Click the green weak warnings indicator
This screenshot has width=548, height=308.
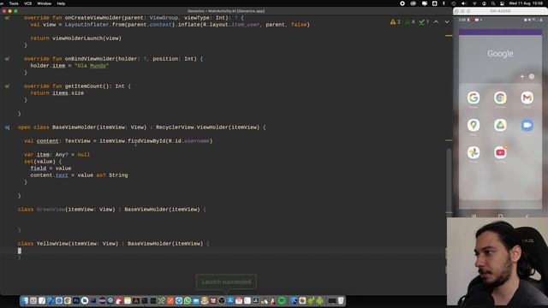pyautogui.click(x=409, y=21)
